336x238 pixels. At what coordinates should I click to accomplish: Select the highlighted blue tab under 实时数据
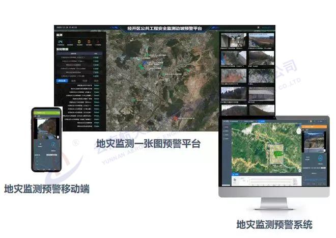pyautogui.click(x=61, y=80)
